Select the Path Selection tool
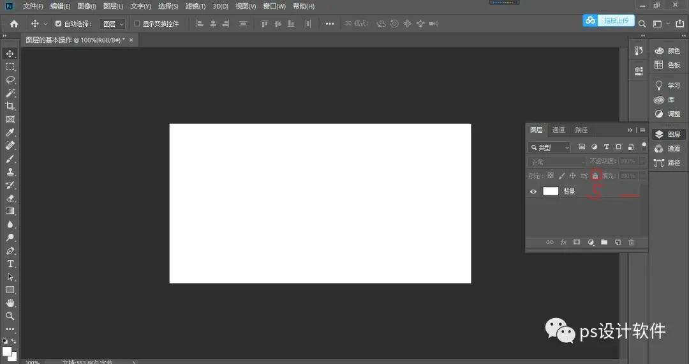The height and width of the screenshot is (364, 689). [x=10, y=277]
